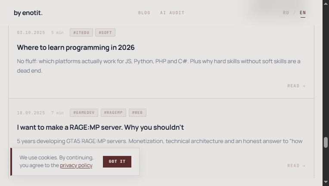The image size is (329, 186).
Task: Select the EN language option
Action: pos(303,13)
